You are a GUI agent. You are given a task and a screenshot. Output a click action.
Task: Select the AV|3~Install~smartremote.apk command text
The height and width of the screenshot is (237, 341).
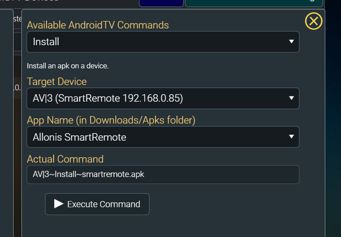(88, 174)
